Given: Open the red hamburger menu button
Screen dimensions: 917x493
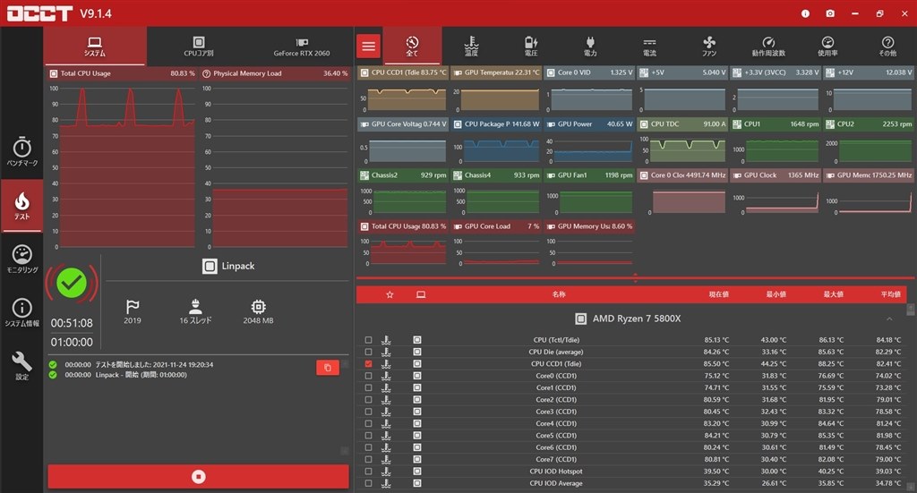Looking at the screenshot, I should pyautogui.click(x=368, y=47).
